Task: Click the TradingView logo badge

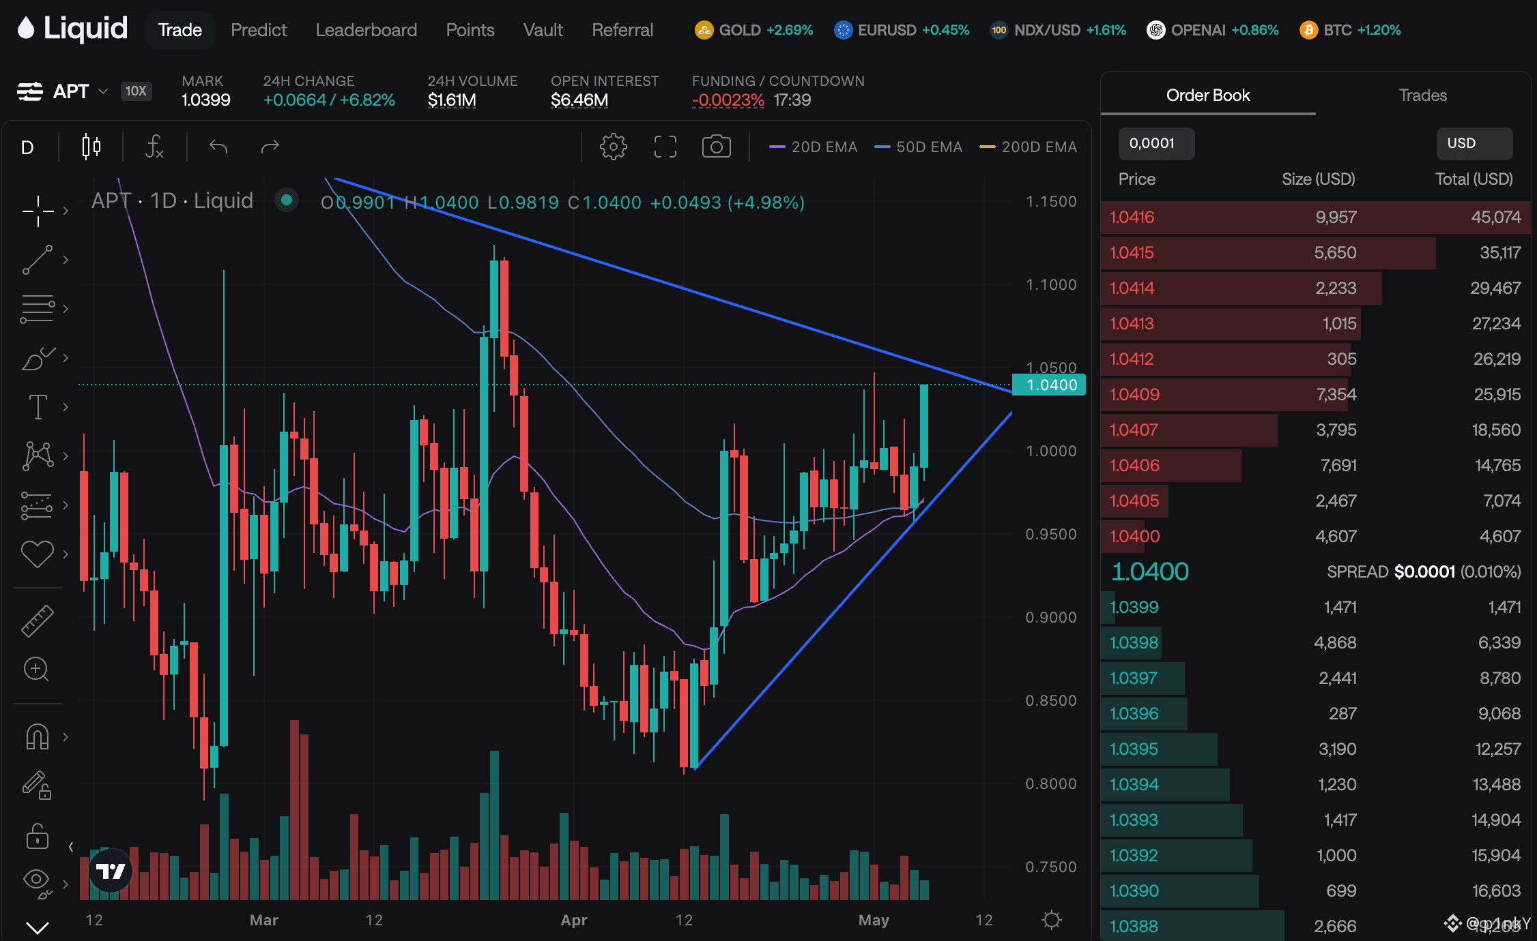Action: [x=111, y=871]
